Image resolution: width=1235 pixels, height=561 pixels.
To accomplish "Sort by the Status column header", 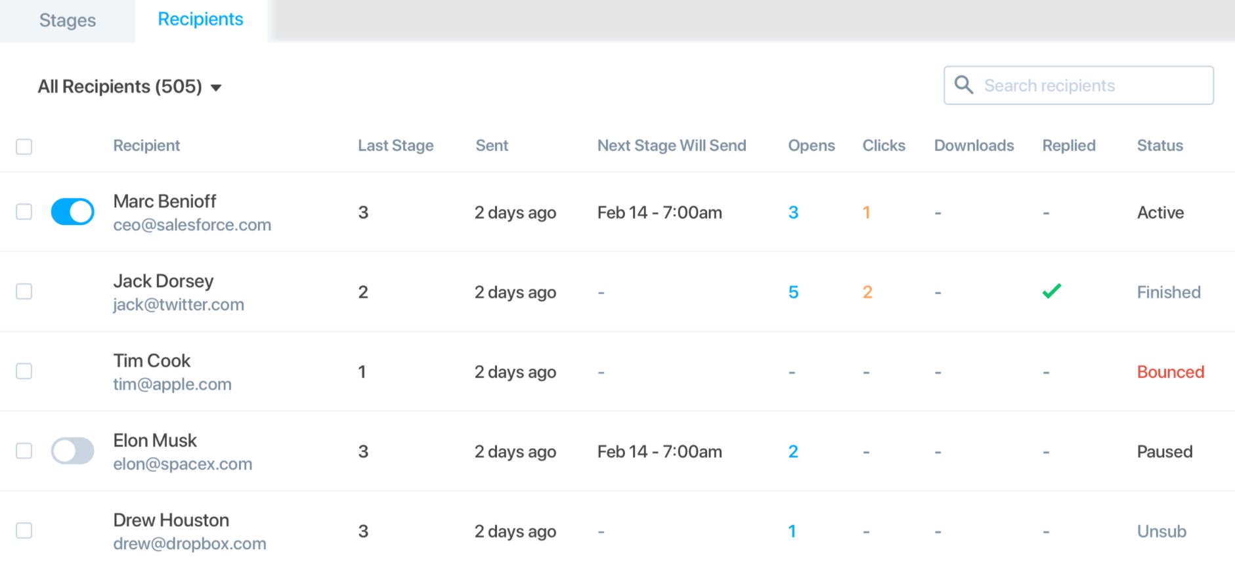I will (x=1159, y=146).
